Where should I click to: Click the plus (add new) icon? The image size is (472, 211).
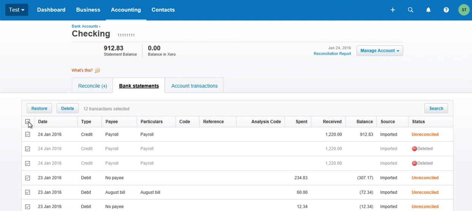[x=393, y=10]
